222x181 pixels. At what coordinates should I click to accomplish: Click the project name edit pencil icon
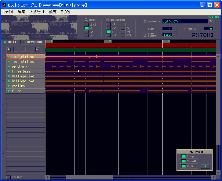211,21
